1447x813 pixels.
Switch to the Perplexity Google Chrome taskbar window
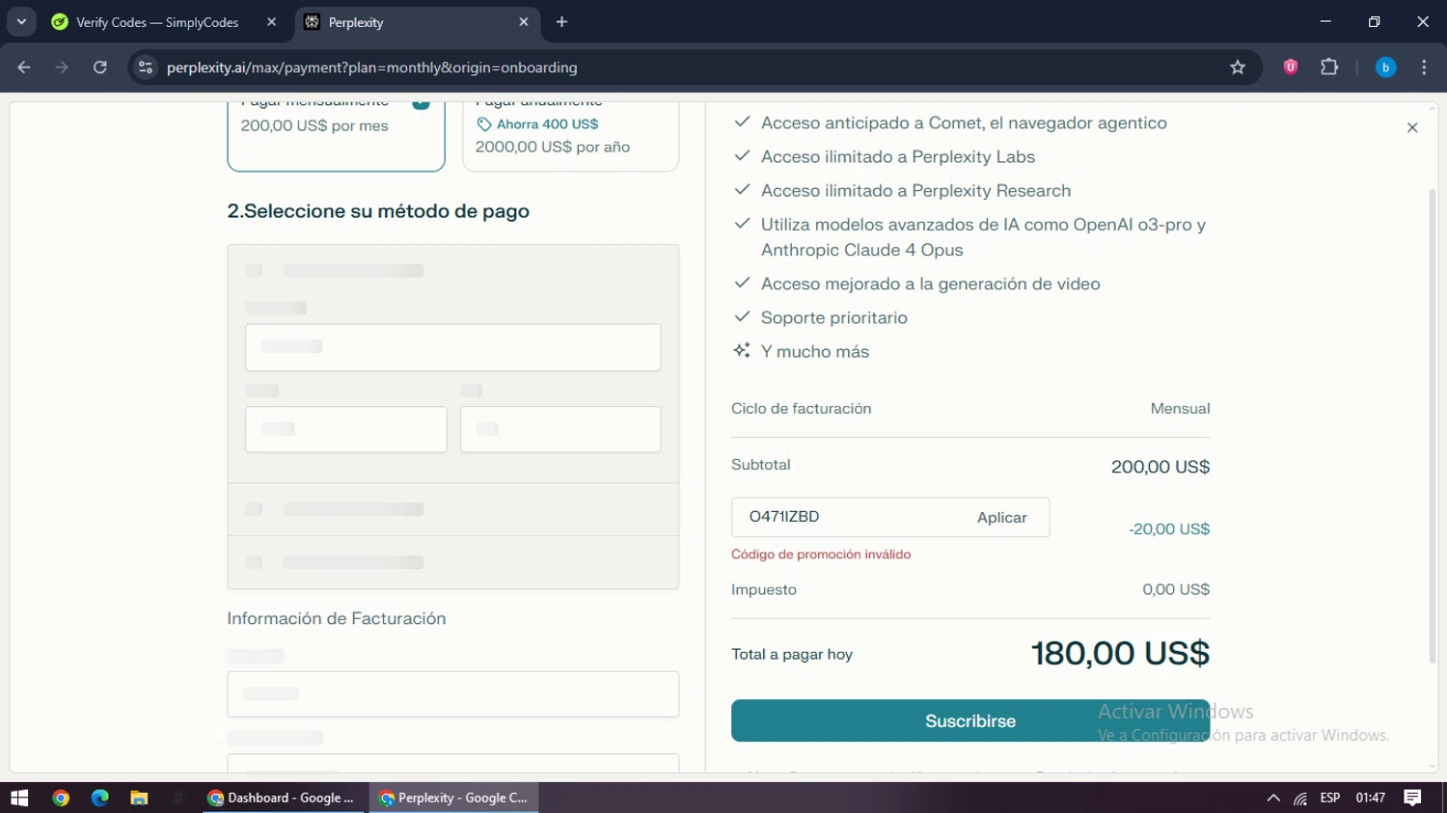[454, 798]
